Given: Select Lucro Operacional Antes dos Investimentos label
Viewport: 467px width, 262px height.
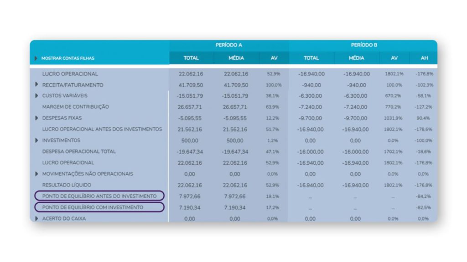Looking at the screenshot, I should pos(102,129).
